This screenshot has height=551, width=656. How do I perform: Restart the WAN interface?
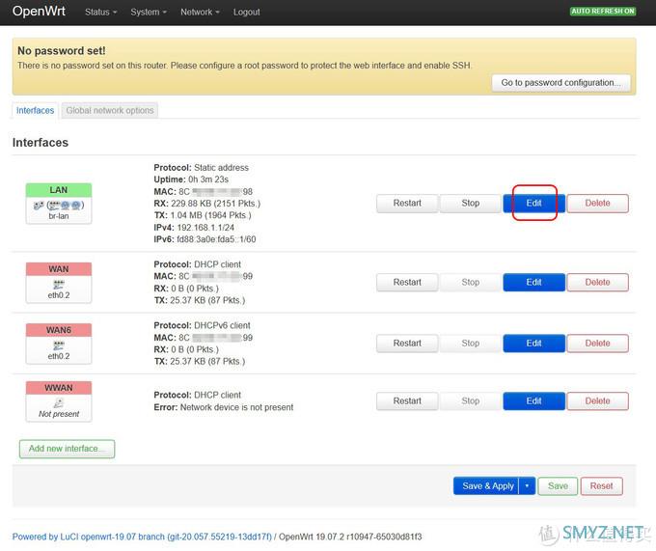pos(407,283)
